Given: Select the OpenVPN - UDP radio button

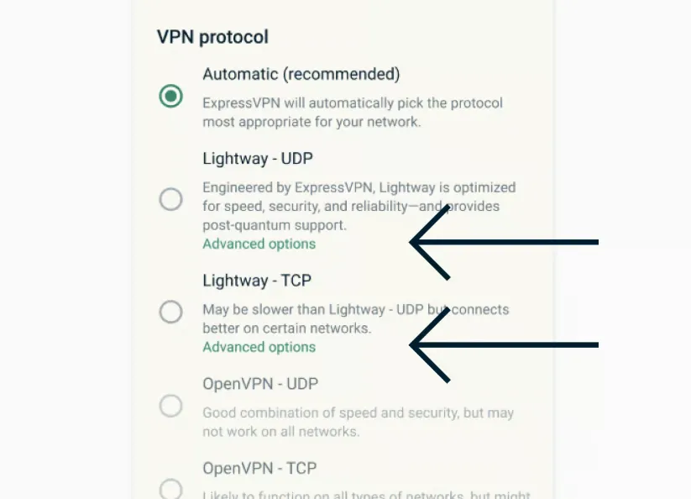Looking at the screenshot, I should 170,407.
